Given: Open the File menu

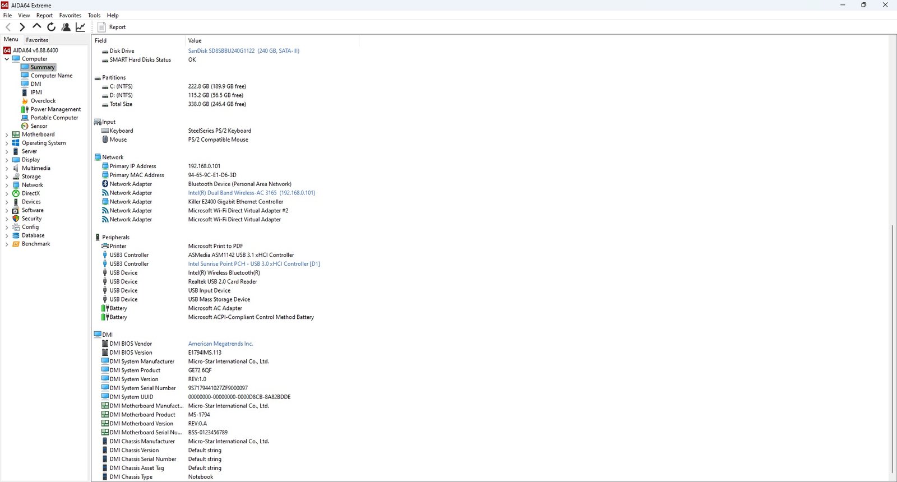Looking at the screenshot, I should (7, 15).
